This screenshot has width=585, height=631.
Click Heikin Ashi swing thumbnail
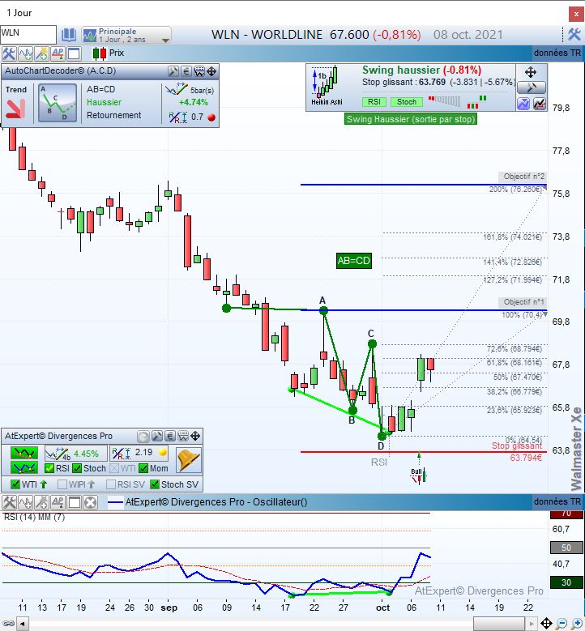[x=327, y=86]
